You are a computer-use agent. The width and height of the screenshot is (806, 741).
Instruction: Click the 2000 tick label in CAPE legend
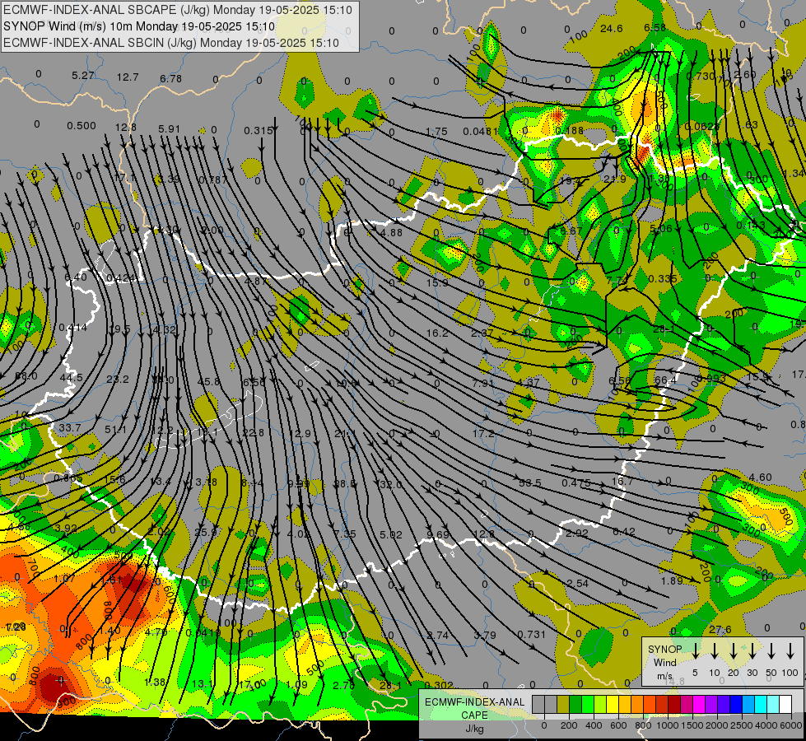tap(716, 725)
